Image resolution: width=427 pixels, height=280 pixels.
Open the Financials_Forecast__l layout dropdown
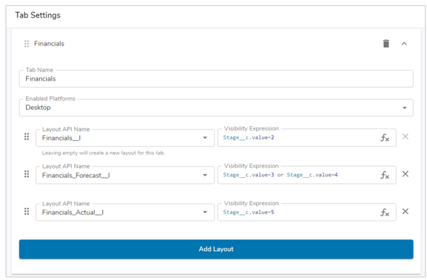125,175
